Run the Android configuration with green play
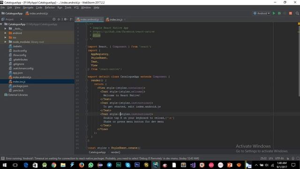The height and width of the screenshot is (169, 300). point(274,13)
